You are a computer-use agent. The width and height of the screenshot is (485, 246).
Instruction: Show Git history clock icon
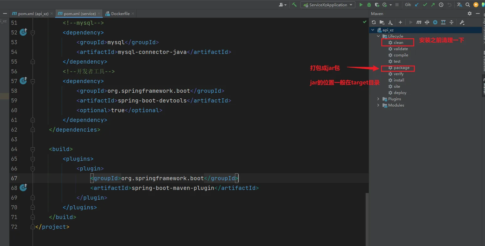tap(441, 5)
